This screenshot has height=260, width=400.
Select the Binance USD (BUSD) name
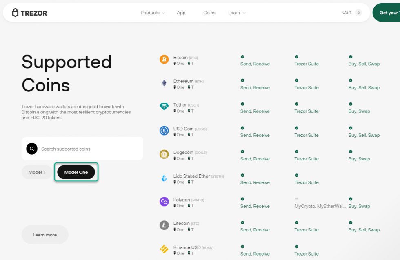[x=193, y=247]
